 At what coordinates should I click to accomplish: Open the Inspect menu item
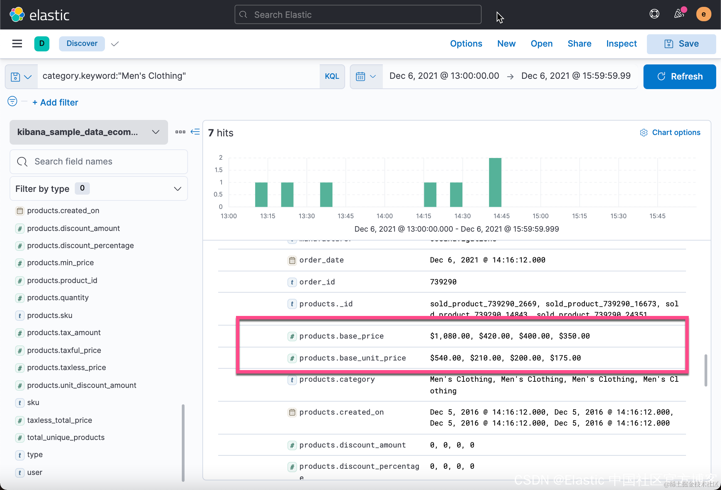coord(621,44)
